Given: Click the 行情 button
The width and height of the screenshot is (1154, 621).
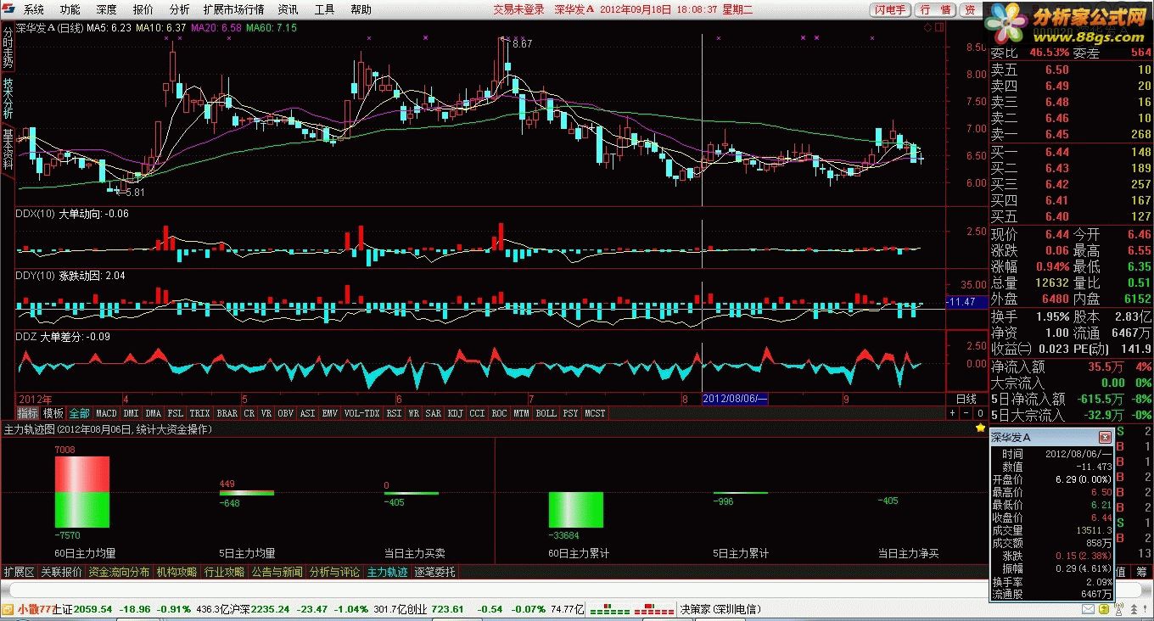Looking at the screenshot, I should point(934,10).
